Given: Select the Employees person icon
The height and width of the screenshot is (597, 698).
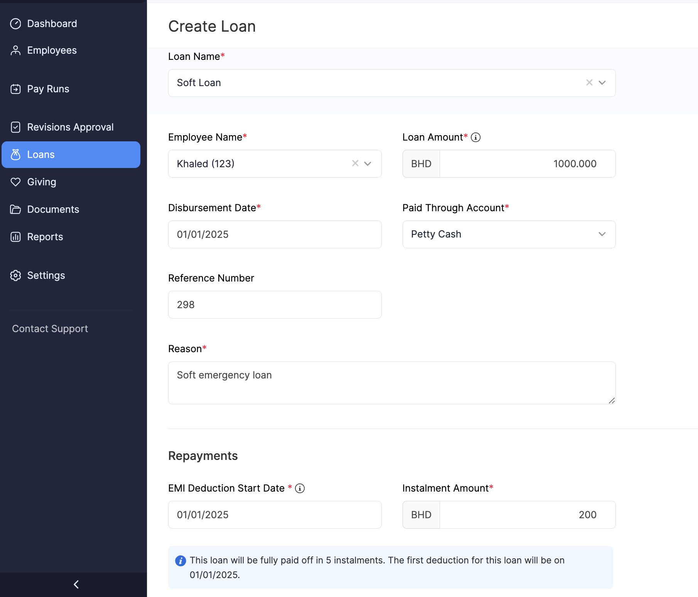Looking at the screenshot, I should 15,50.
